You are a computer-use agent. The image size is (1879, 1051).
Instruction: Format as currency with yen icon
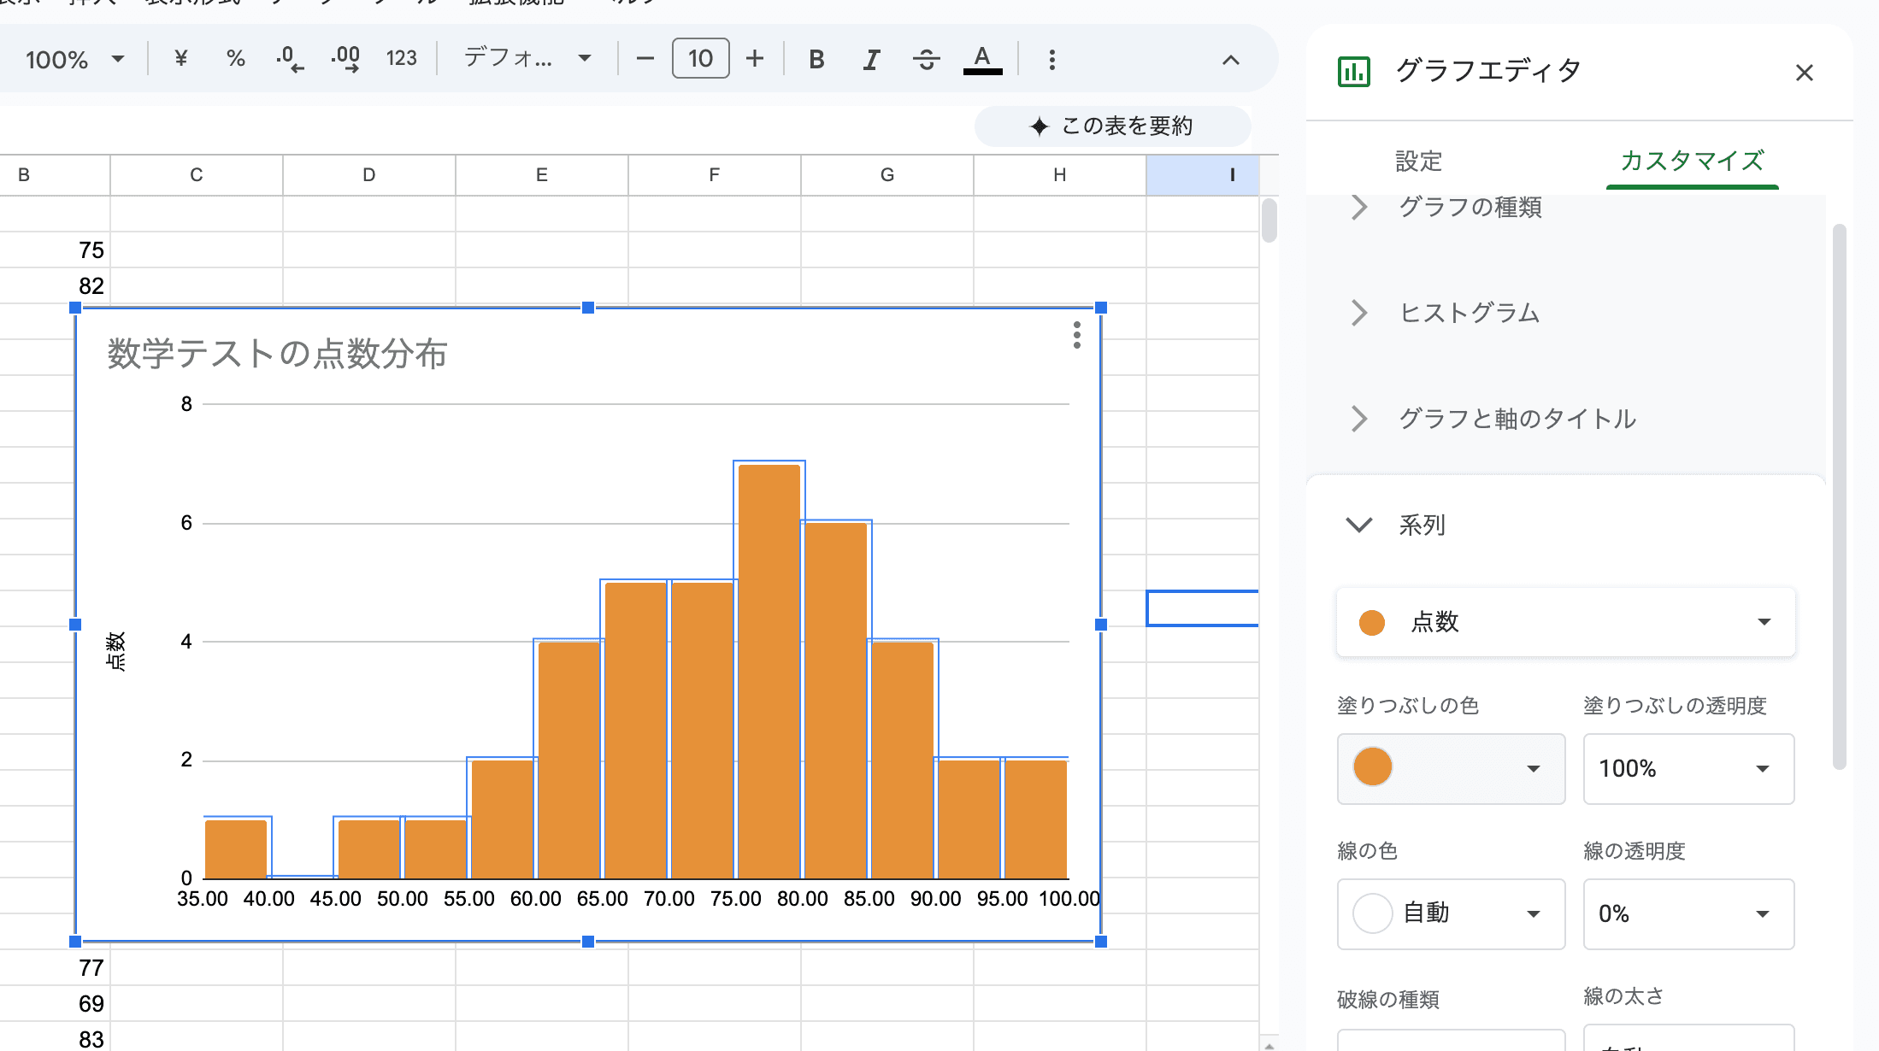(x=180, y=58)
